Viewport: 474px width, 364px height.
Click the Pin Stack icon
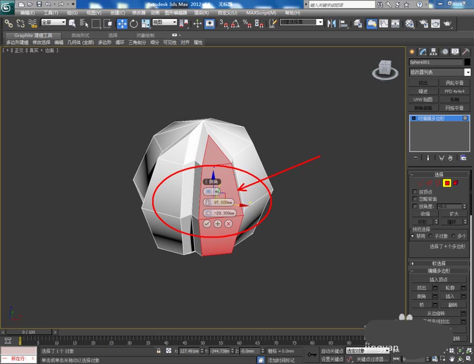pyautogui.click(x=415, y=158)
